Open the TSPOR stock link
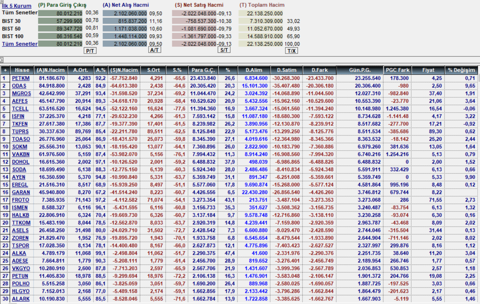 [x=20, y=245]
